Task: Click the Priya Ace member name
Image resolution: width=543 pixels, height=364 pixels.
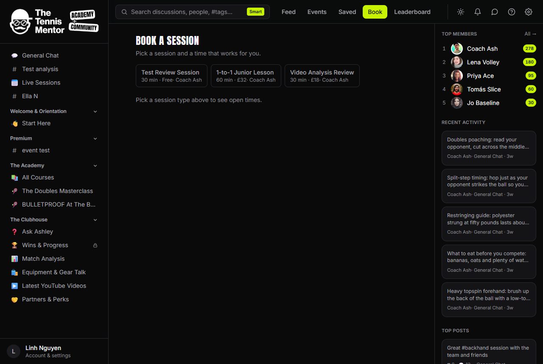Action: pos(480,76)
